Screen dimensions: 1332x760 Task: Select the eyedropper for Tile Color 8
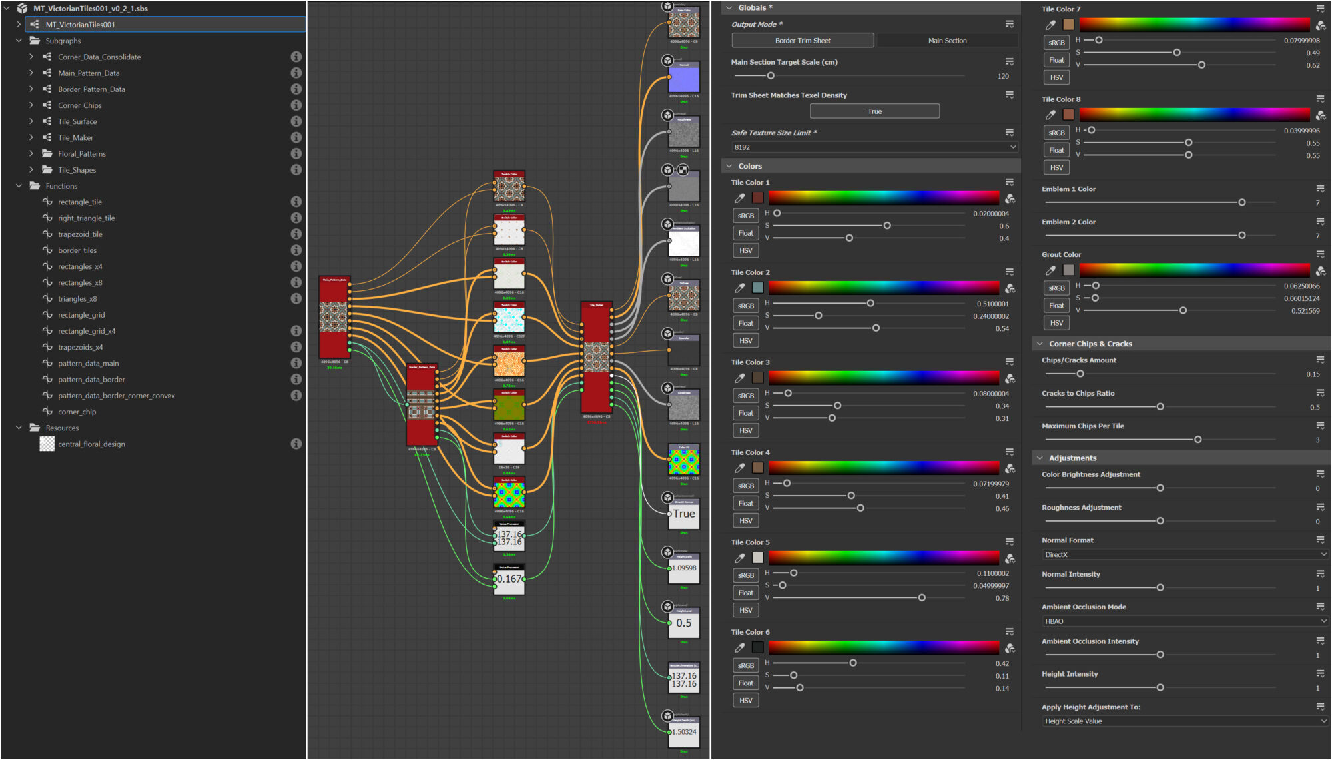click(1050, 114)
